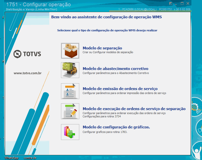Viewport: 202px width, 160px height.
Task: Click the window compact-mode icon in title bar
Action: coord(170,4)
